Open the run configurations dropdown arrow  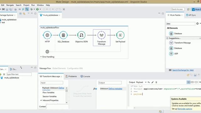[40, 9]
